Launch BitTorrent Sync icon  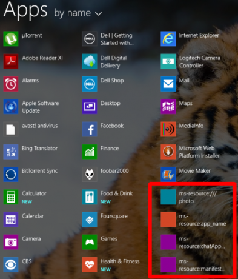pyautogui.click(x=11, y=174)
